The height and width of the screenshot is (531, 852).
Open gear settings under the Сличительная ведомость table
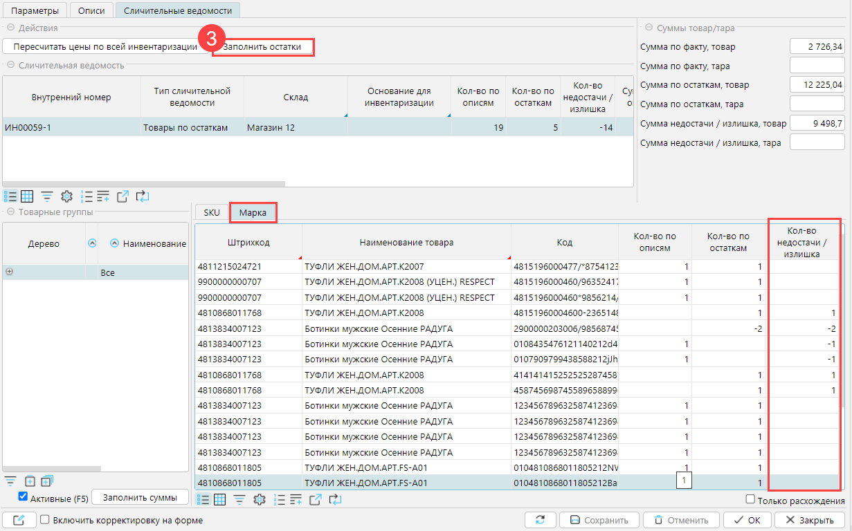pos(66,196)
